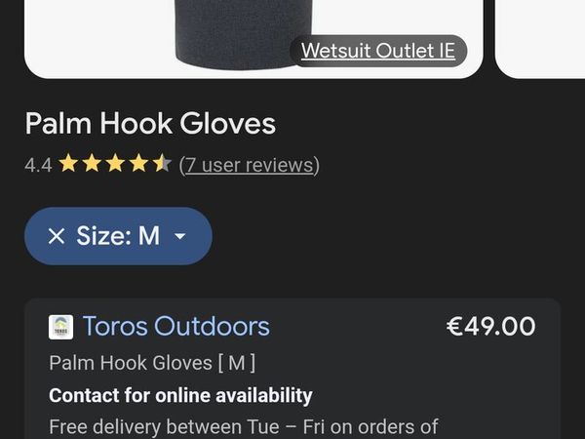Open the Size dropdown arrow
The image size is (585, 439).
coord(180,236)
